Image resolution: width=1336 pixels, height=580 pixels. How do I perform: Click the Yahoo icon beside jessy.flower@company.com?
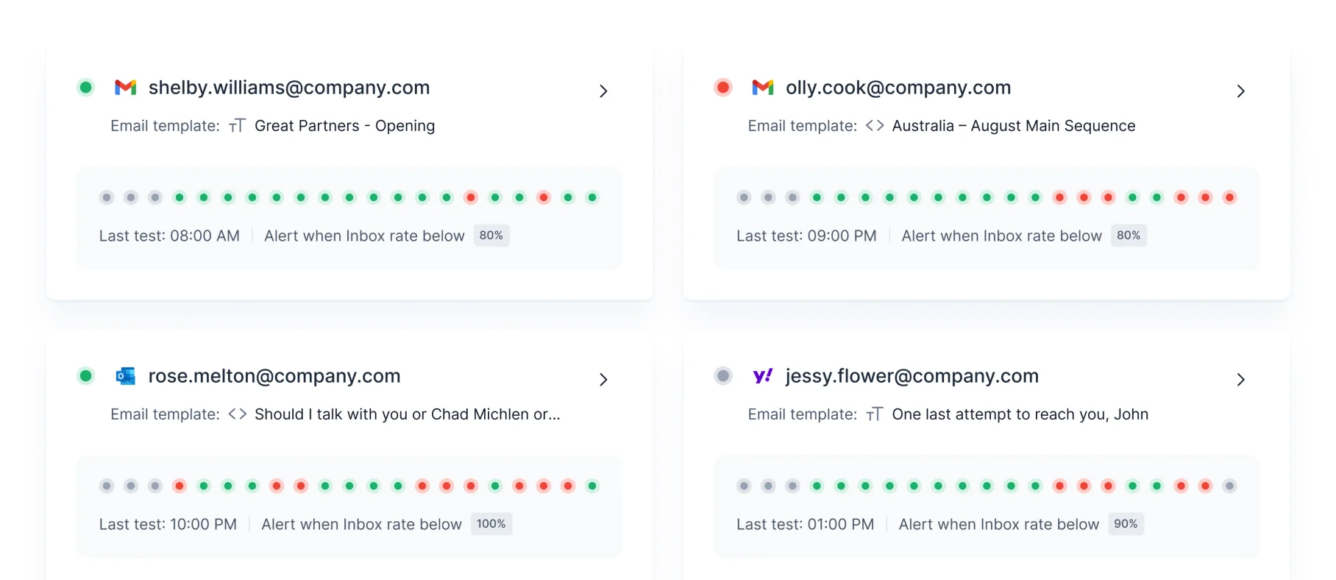pyautogui.click(x=763, y=376)
